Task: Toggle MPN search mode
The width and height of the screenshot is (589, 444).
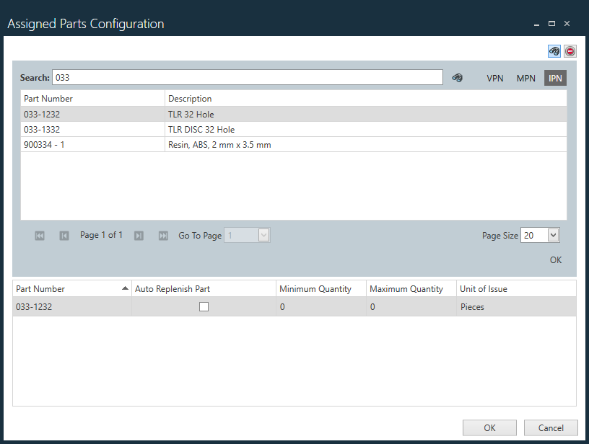Action: pos(525,78)
